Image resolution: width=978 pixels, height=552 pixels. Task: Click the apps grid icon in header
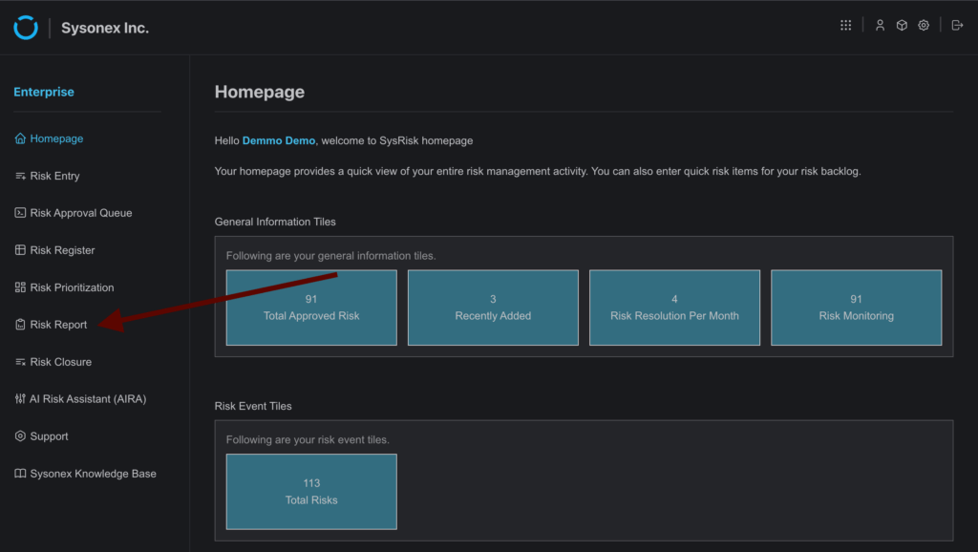pyautogui.click(x=845, y=26)
